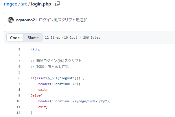The height and width of the screenshot is (117, 175).
Task: Click line number 7 in the gutter
Action: [x=19, y=84]
